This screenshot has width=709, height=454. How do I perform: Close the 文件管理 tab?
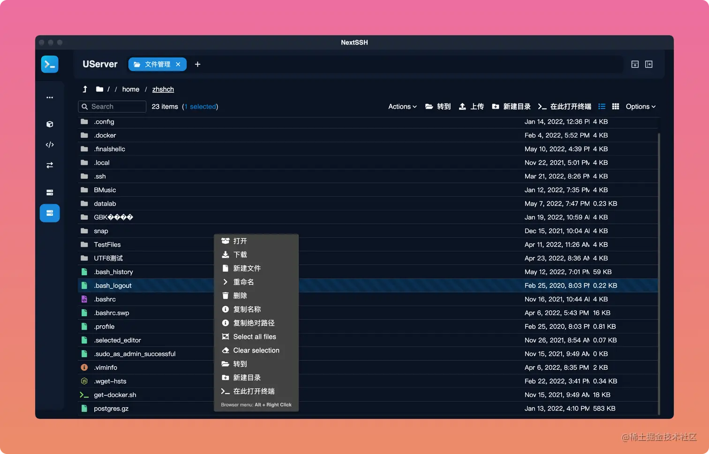pyautogui.click(x=178, y=64)
